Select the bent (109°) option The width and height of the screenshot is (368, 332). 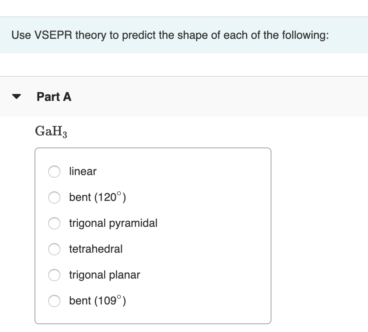[x=54, y=301]
